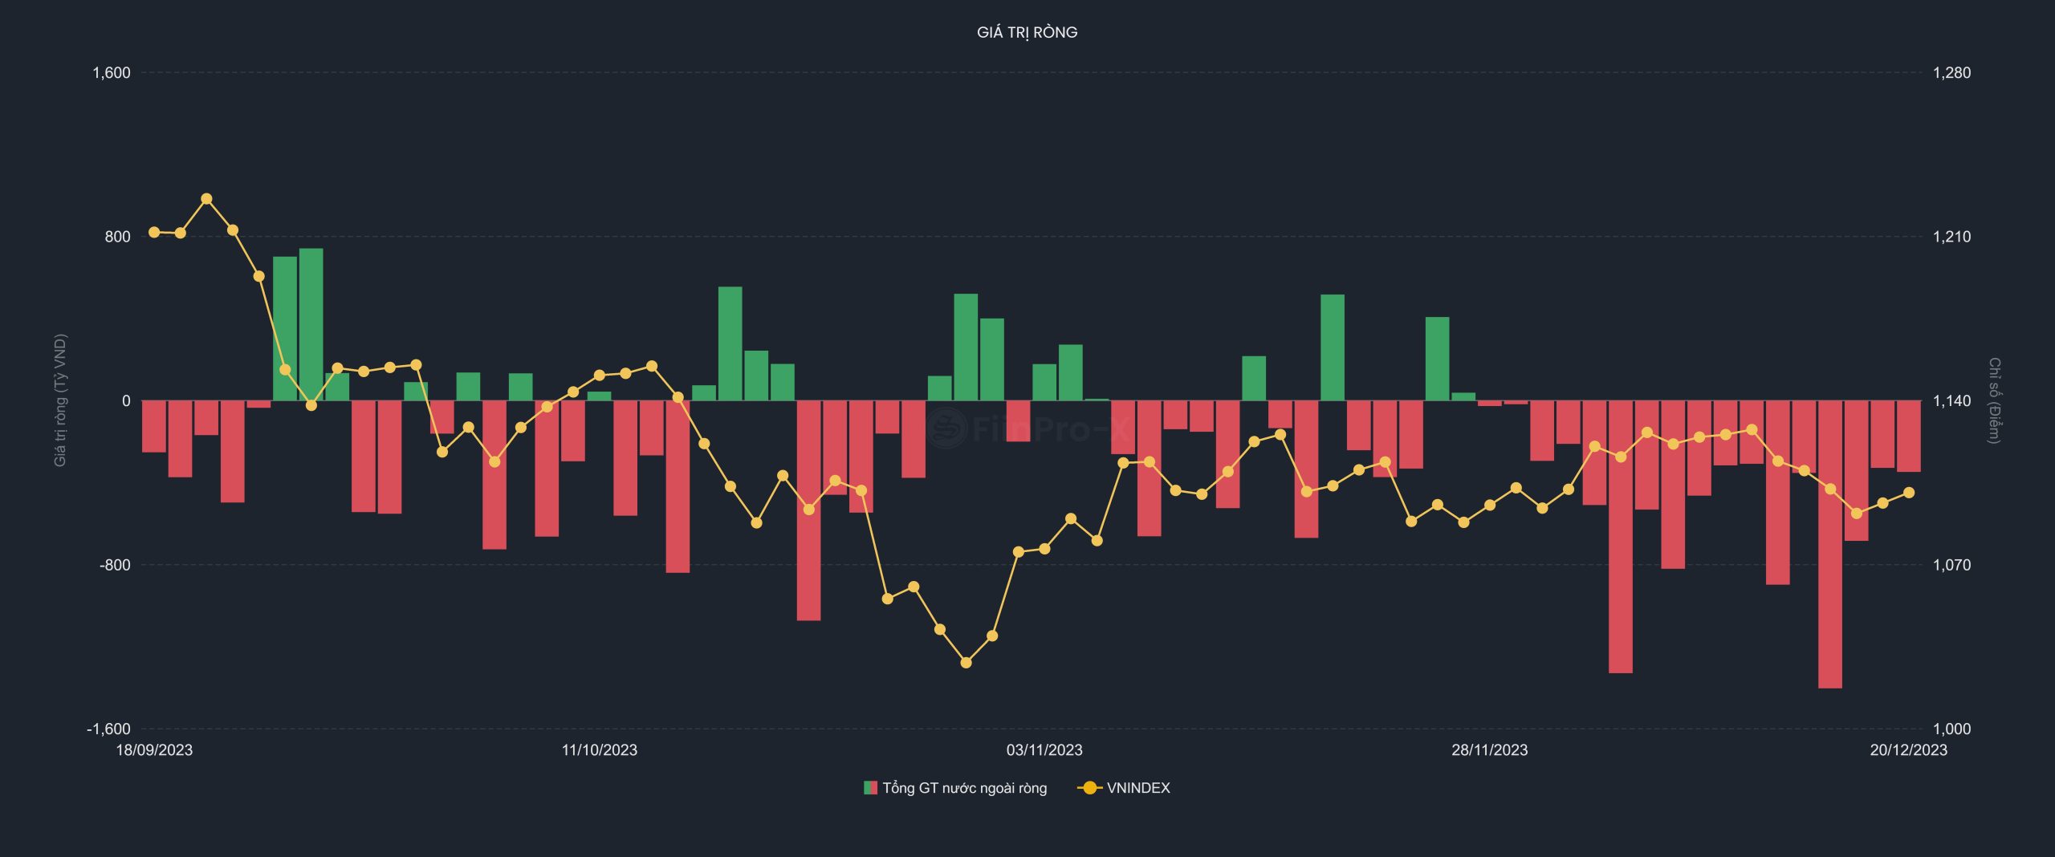Select the 20/12/2023 x-axis date label
Screen dimensions: 2055x857
(1908, 749)
